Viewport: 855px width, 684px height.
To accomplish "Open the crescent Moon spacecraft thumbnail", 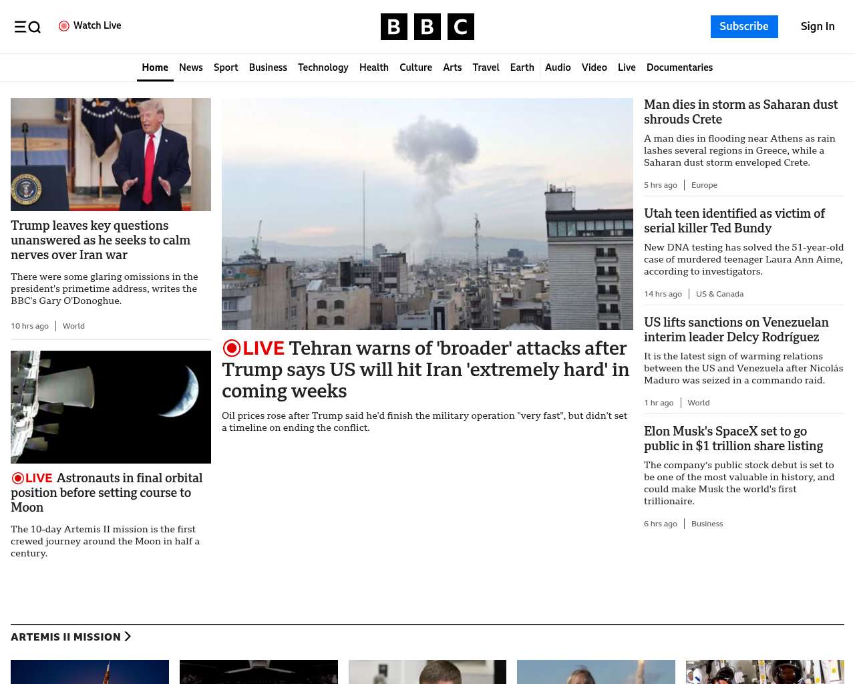I will pos(111,407).
